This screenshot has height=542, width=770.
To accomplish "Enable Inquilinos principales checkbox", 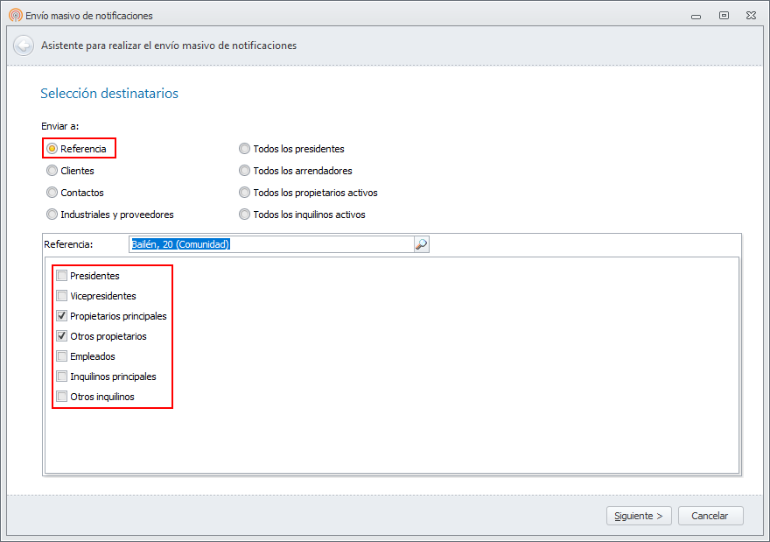I will (62, 376).
